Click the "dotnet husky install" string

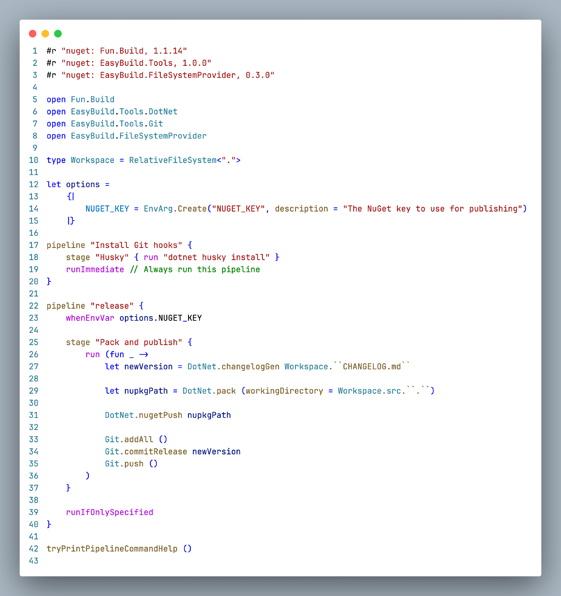click(x=216, y=257)
